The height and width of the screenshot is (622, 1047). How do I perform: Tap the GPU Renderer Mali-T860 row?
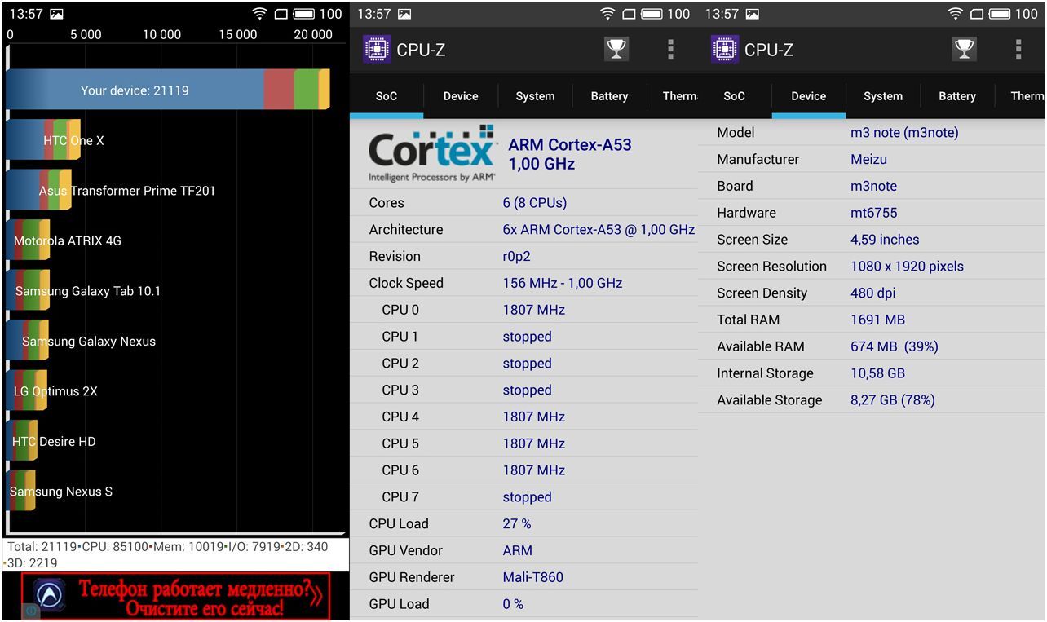coord(523,577)
